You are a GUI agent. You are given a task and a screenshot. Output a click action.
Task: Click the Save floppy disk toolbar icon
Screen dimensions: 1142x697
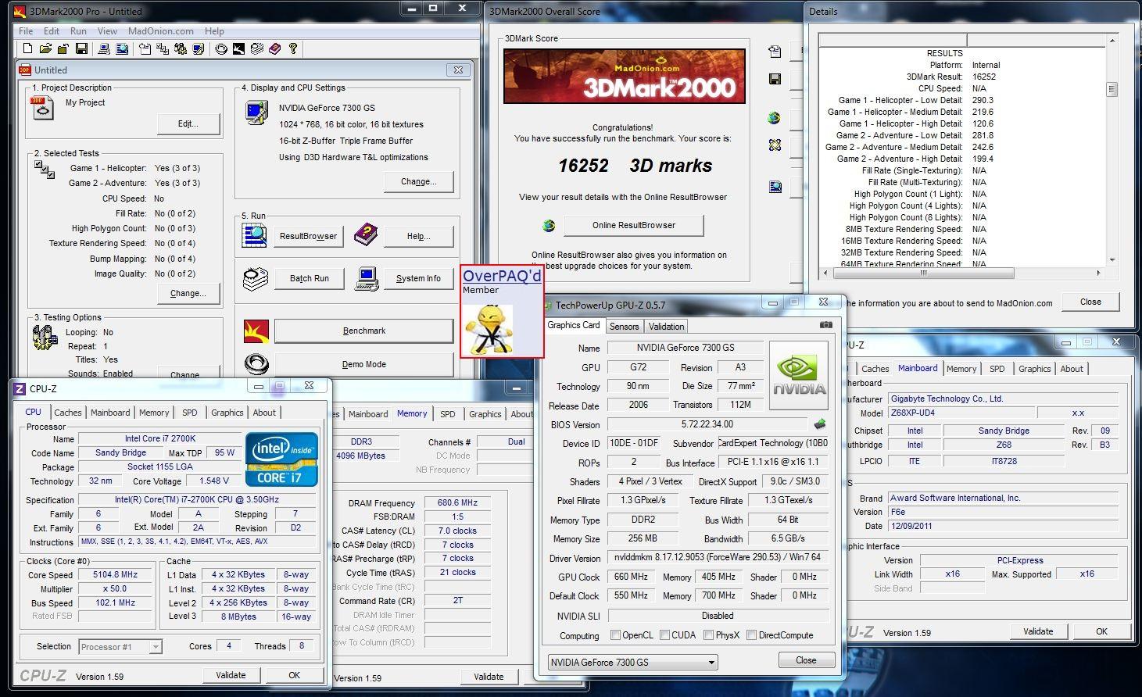(x=81, y=48)
